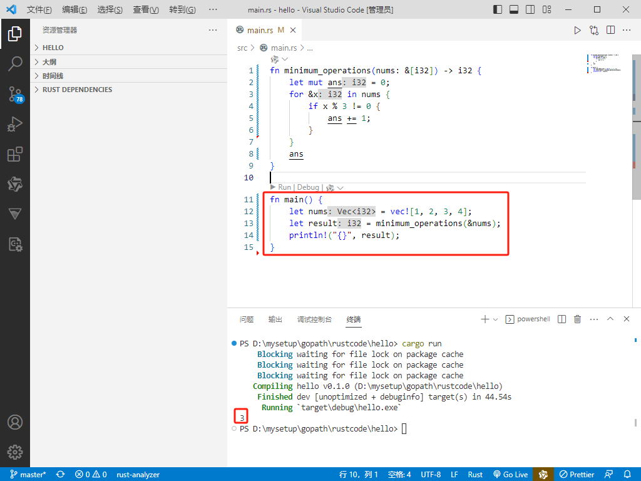Open the Extensions view
Image resolution: width=641 pixels, height=481 pixels.
click(x=15, y=154)
